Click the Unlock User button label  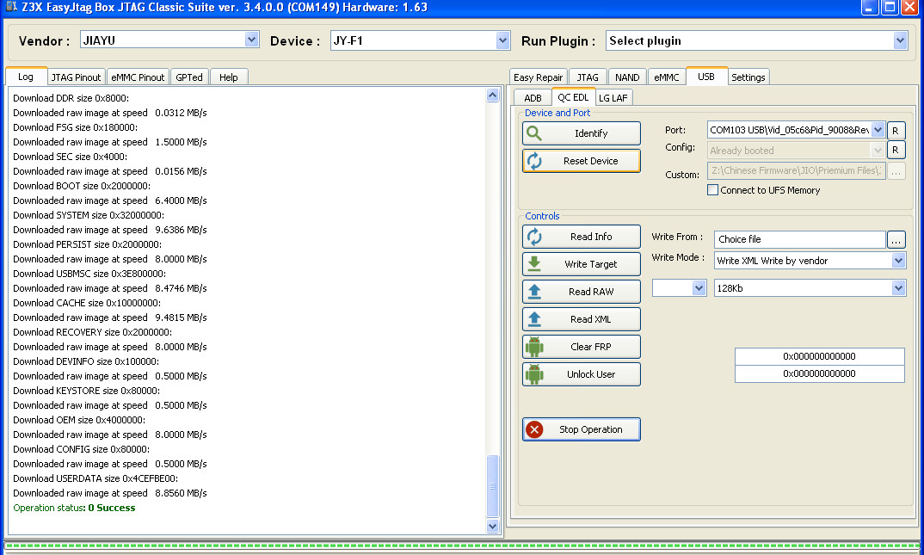pos(591,374)
